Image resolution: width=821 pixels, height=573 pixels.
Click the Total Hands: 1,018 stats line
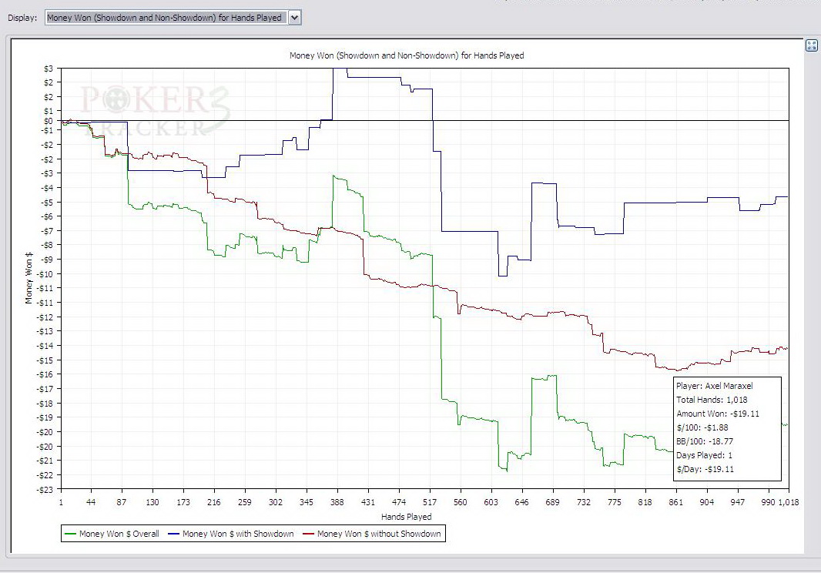click(712, 400)
